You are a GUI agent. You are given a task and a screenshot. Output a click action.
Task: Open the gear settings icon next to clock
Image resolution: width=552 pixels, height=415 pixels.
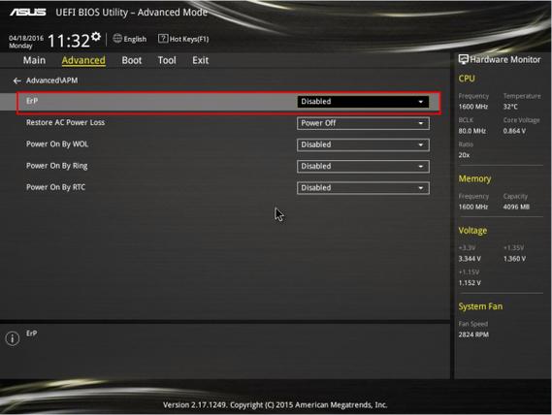[x=96, y=37]
